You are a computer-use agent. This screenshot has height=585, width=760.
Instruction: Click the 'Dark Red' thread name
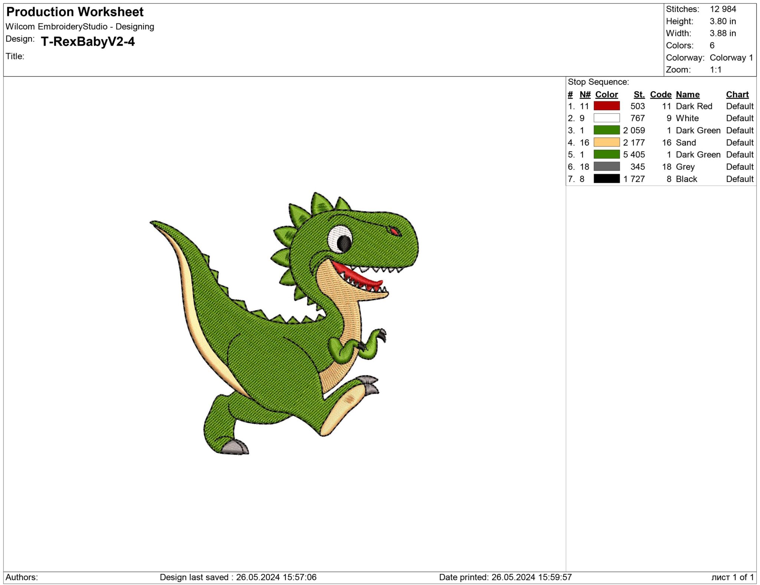(694, 106)
